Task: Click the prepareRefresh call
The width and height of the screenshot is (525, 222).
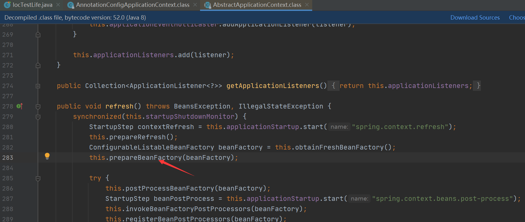Action: pos(138,137)
